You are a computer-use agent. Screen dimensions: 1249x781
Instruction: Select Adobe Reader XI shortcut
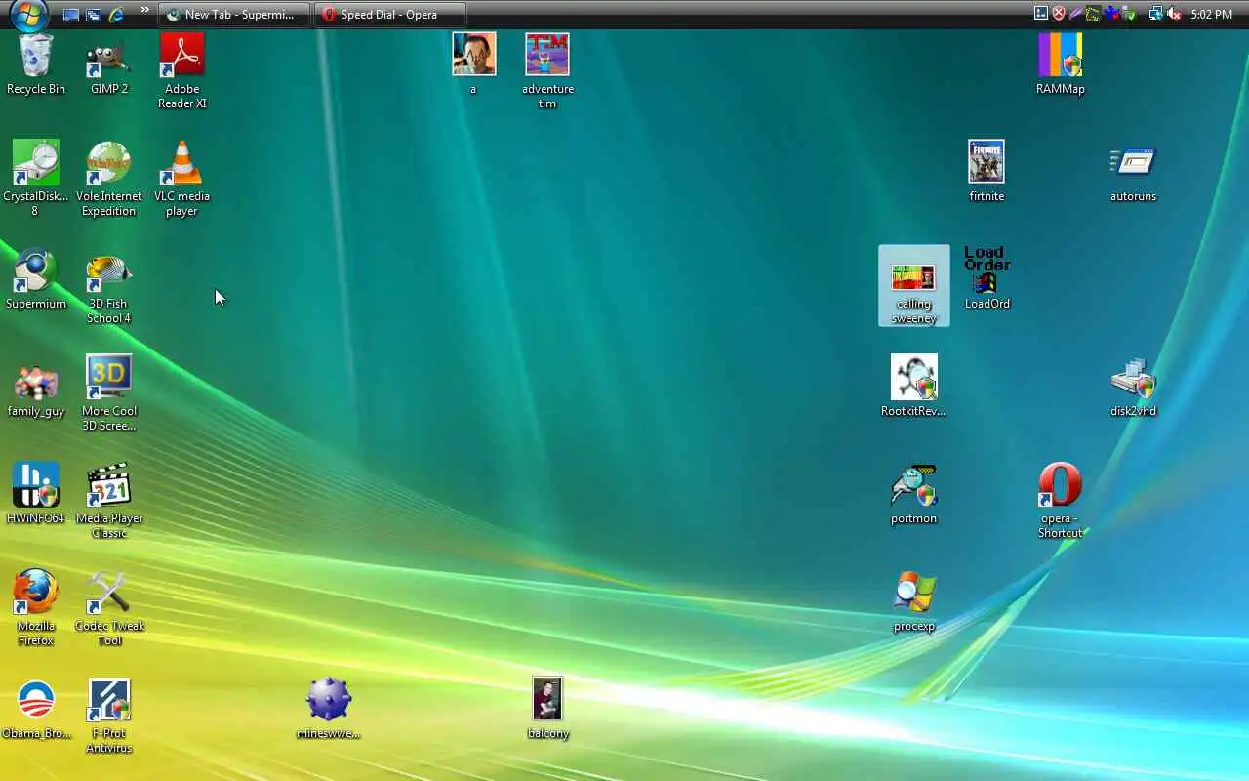[x=181, y=71]
